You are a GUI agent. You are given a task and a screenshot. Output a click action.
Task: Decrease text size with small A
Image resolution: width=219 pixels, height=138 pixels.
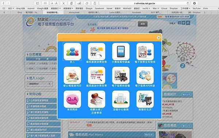click(52, 3)
